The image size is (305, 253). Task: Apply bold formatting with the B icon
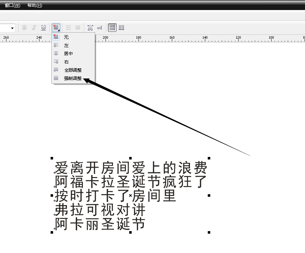24,28
